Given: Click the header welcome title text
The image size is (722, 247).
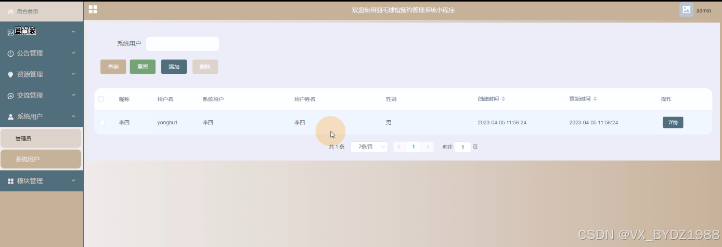Looking at the screenshot, I should point(403,10).
